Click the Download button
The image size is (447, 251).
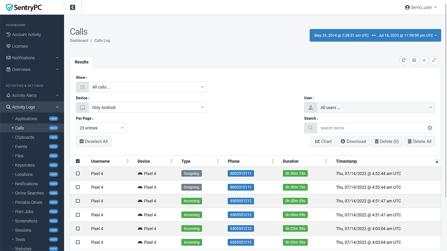353,141
